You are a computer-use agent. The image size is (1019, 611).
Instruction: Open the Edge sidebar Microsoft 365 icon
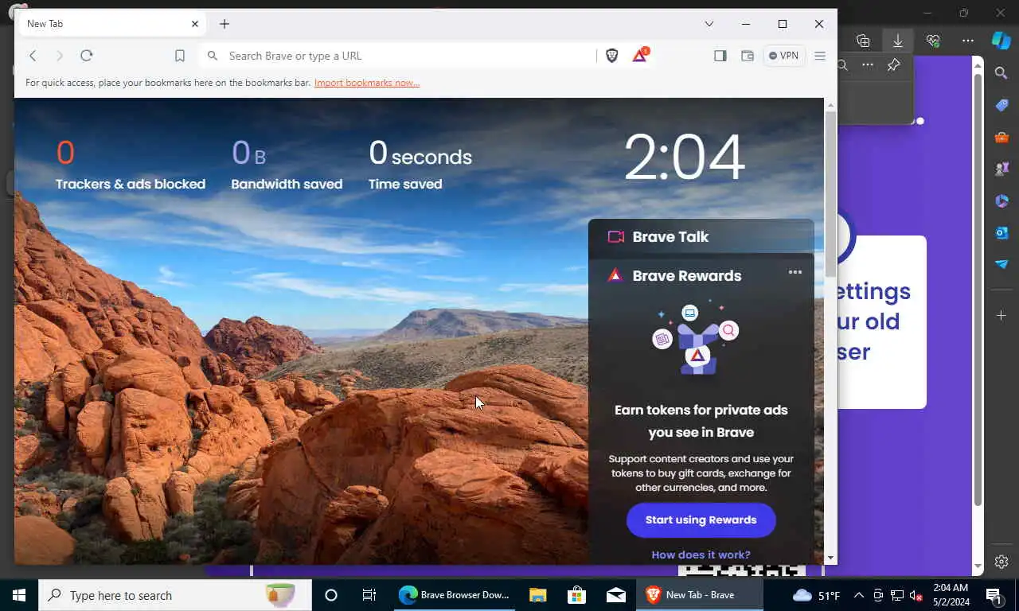1001,200
